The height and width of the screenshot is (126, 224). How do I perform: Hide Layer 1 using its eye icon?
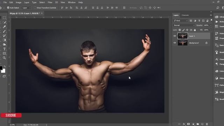(175, 36)
